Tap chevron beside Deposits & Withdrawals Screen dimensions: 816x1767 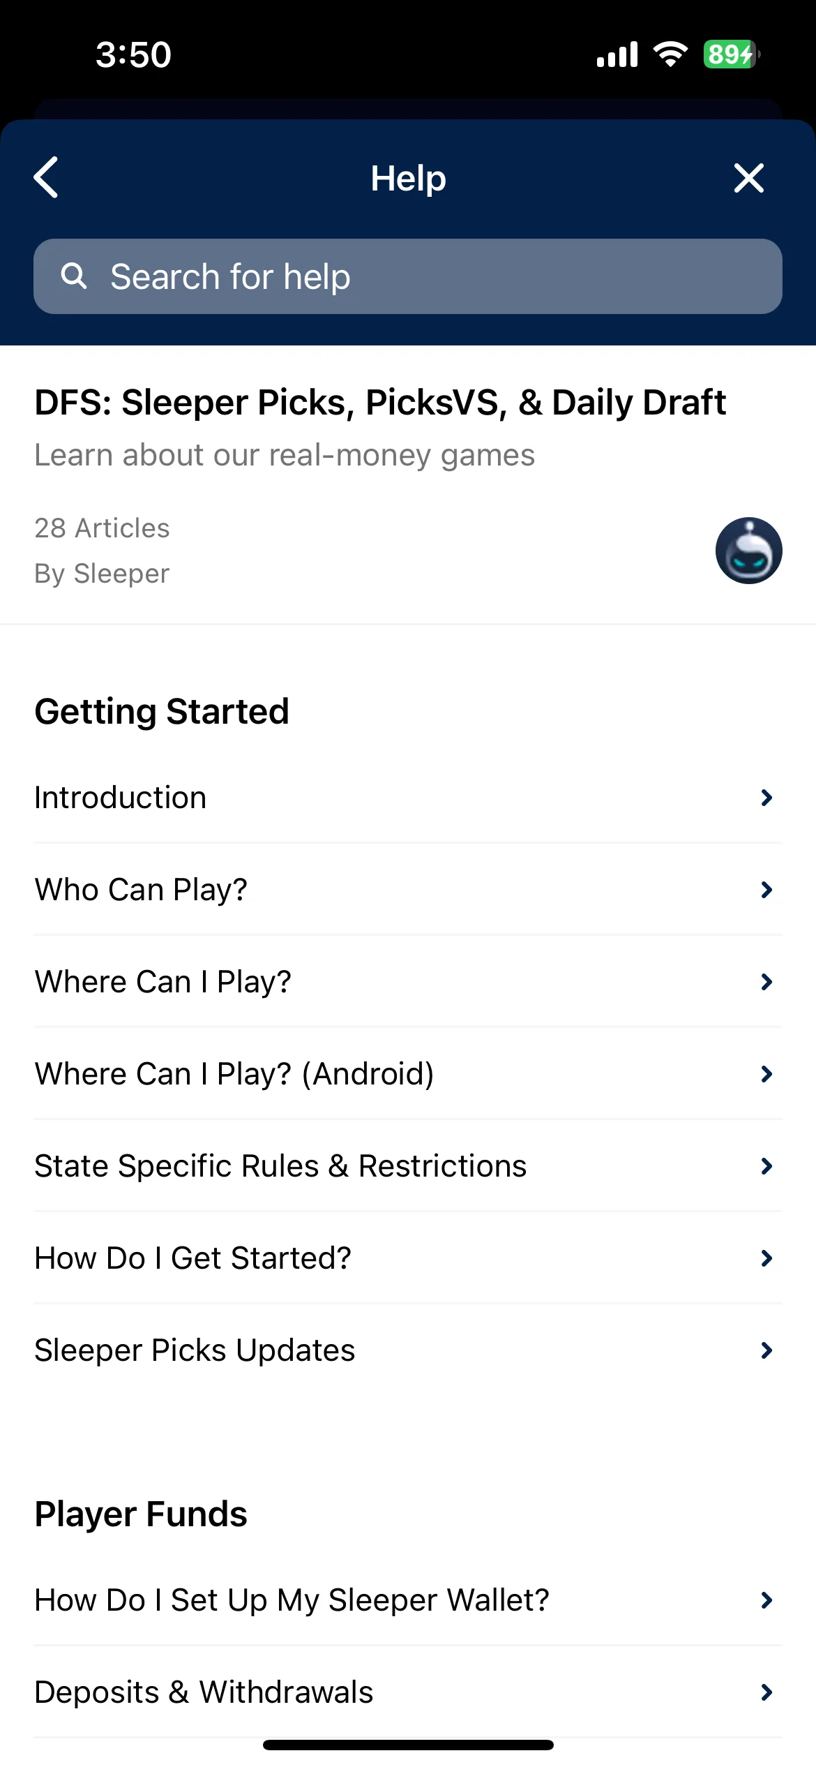(x=766, y=1692)
